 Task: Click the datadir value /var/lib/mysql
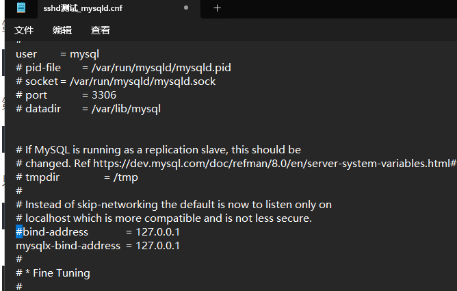[x=126, y=109]
